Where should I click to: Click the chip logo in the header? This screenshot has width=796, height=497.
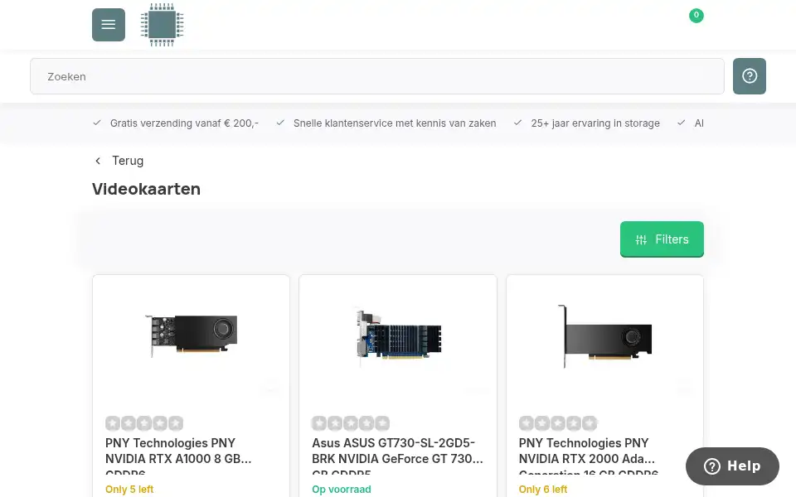(x=162, y=24)
